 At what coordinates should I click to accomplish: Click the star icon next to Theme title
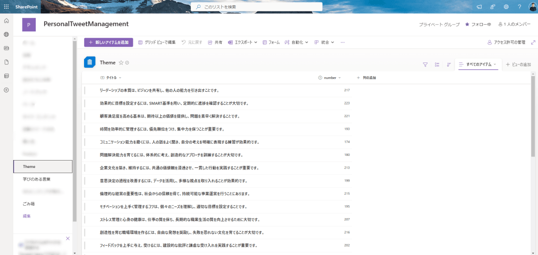tap(121, 62)
